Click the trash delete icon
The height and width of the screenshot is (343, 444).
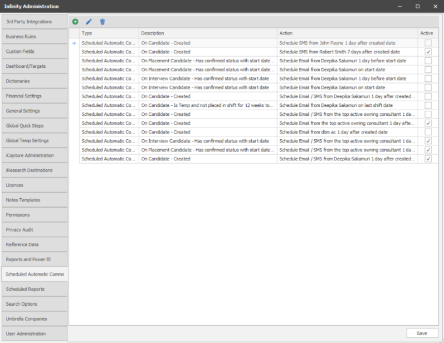(102, 22)
